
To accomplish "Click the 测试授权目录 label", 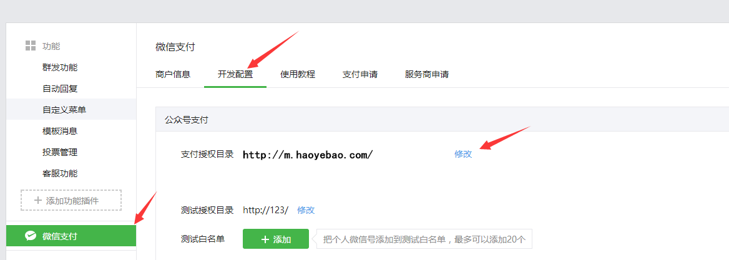I will [207, 210].
